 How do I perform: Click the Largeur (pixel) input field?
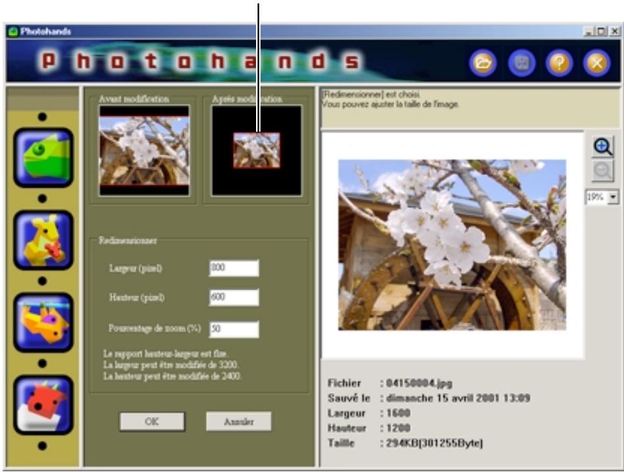(x=234, y=268)
